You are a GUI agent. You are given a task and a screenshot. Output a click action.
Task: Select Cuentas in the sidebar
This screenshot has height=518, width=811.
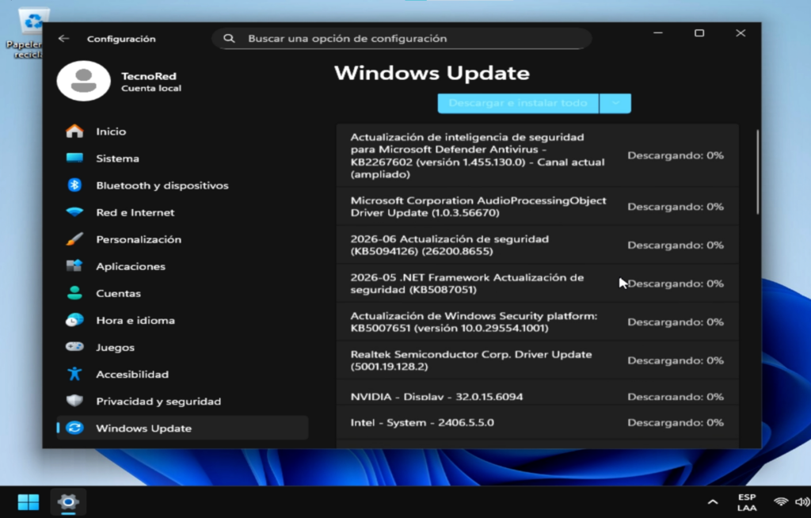click(x=182, y=293)
